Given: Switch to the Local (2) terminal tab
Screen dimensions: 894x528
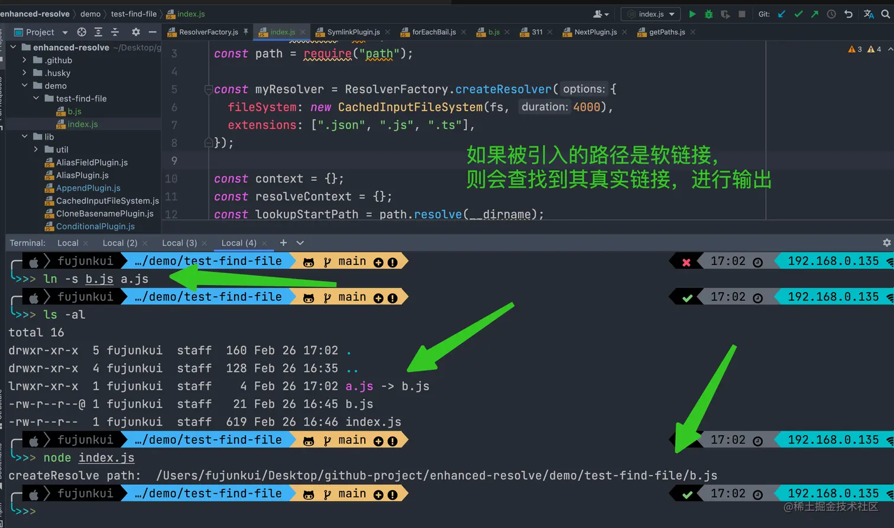Looking at the screenshot, I should click(119, 243).
